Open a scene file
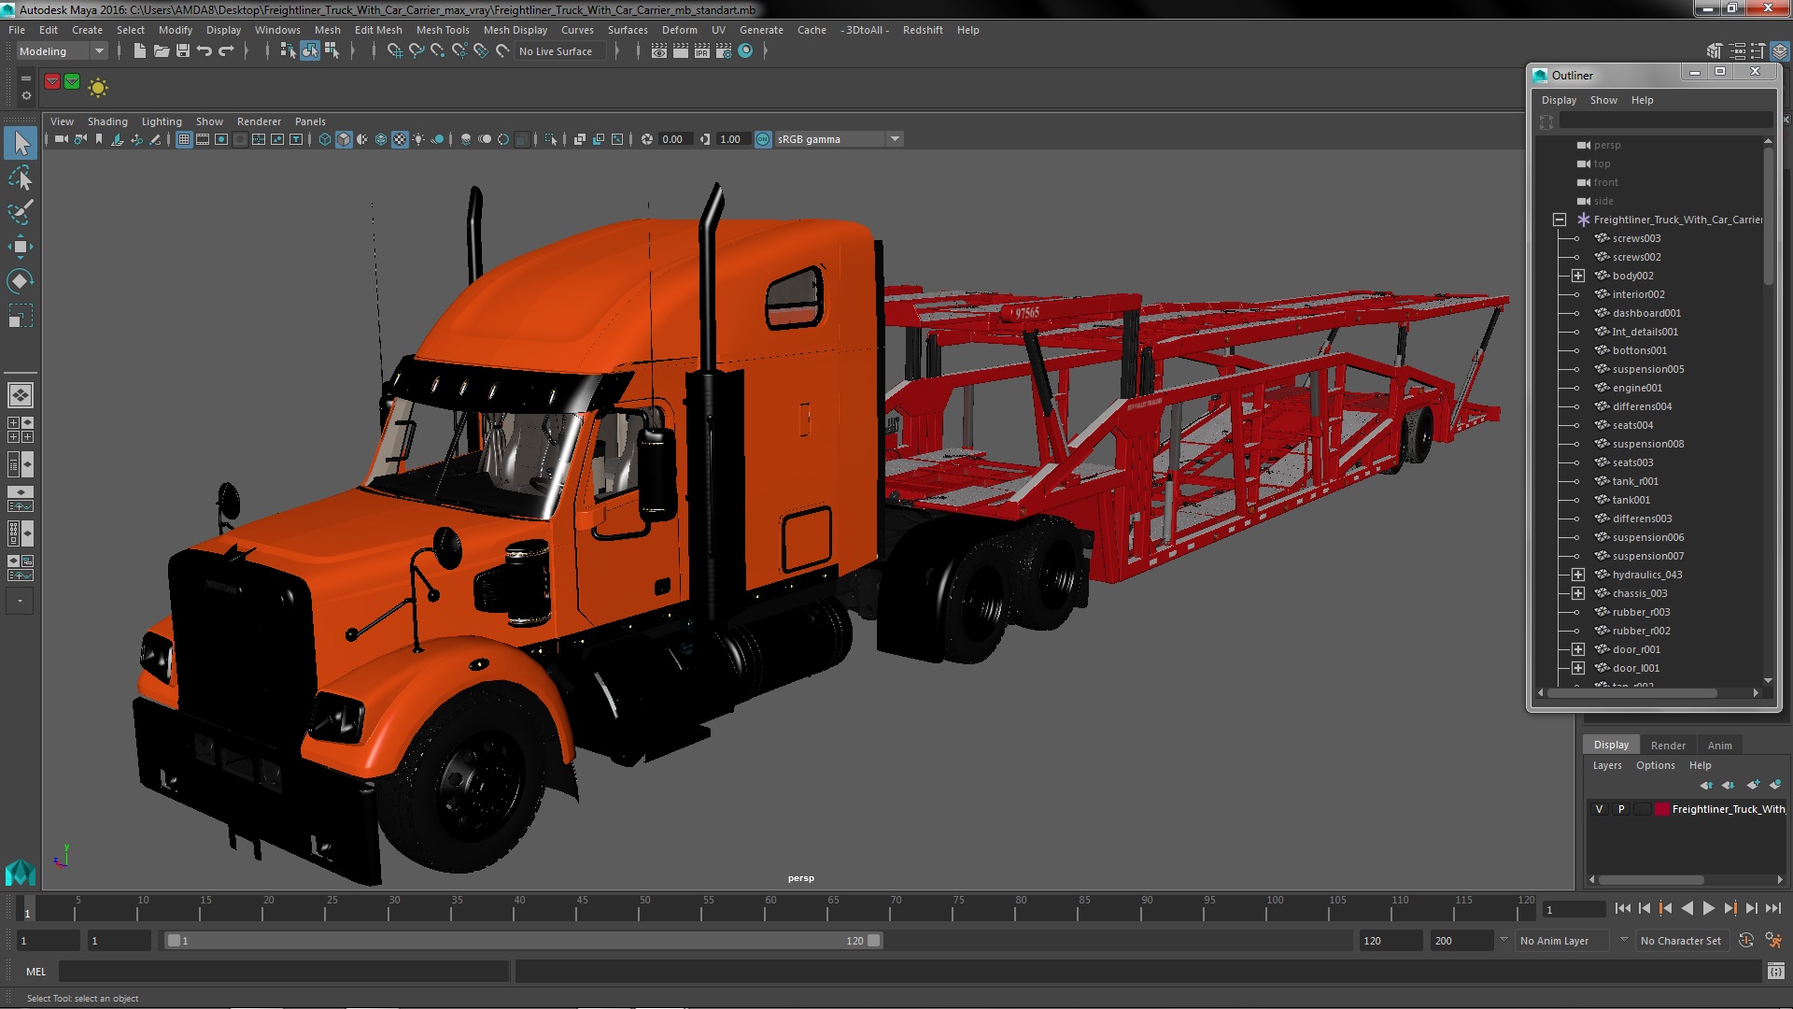The width and height of the screenshot is (1793, 1009). (162, 51)
